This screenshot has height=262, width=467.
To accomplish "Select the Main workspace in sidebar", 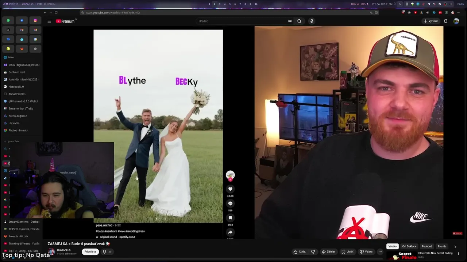I will pos(11,57).
